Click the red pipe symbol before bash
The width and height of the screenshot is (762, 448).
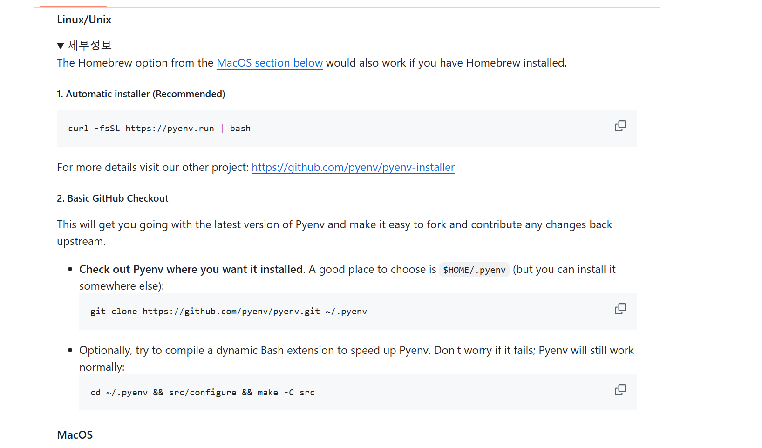click(222, 129)
